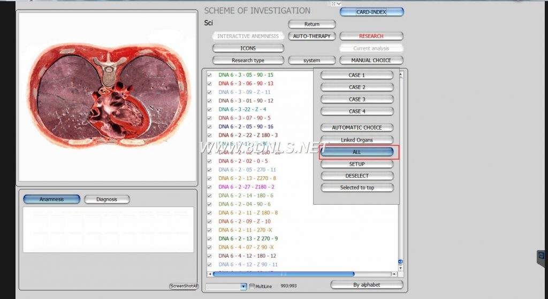Uncheck DNA 6 - 4 - 12 - 180 - 12
Viewport: 548px width, 299px height.
(x=209, y=256)
